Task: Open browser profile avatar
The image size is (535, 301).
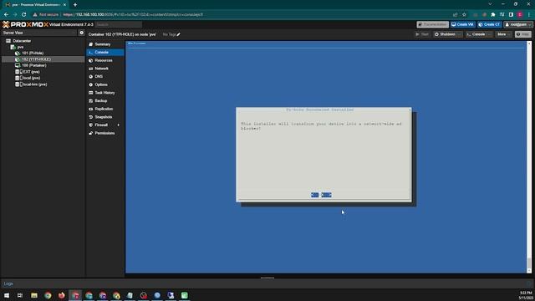Action: (x=520, y=15)
